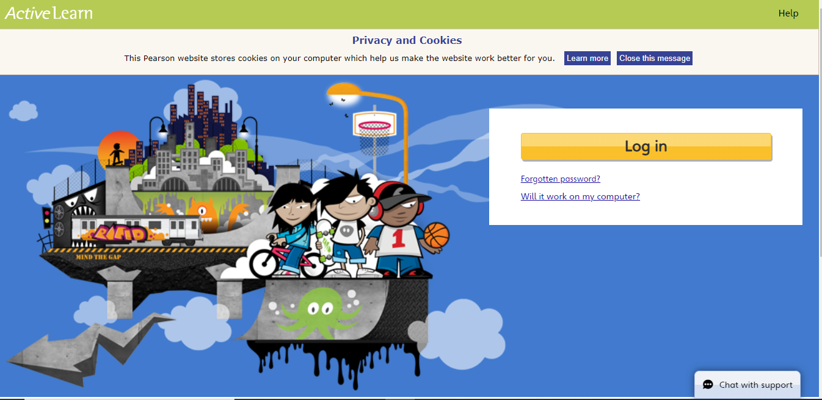The height and width of the screenshot is (400, 822).
Task: Click the traffic light on the platform
Action: (46, 218)
